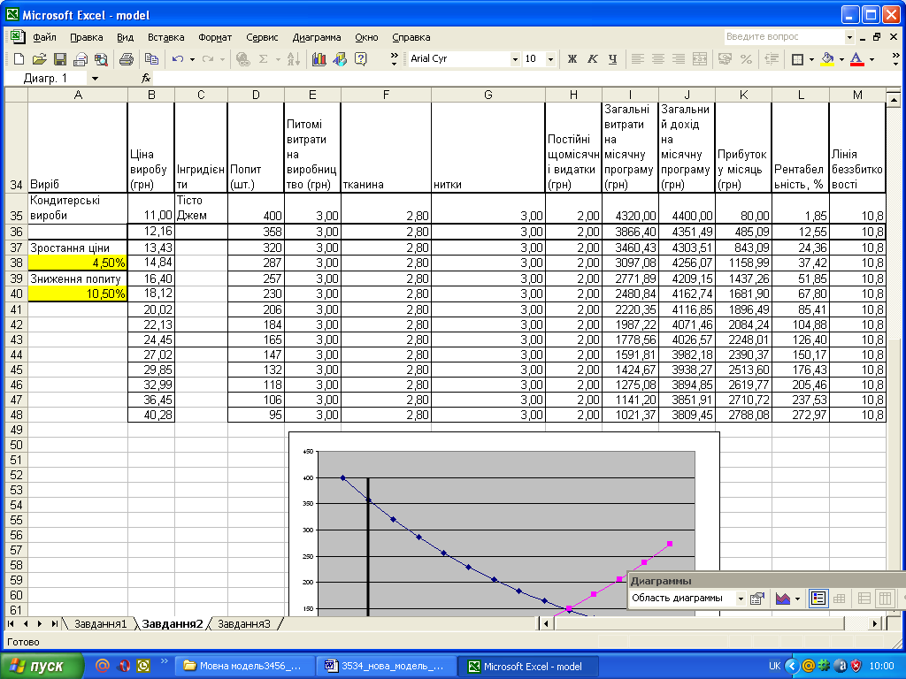This screenshot has height=679, width=906.
Task: Switch to the Завдання3 sheet tab
Action: 244,623
